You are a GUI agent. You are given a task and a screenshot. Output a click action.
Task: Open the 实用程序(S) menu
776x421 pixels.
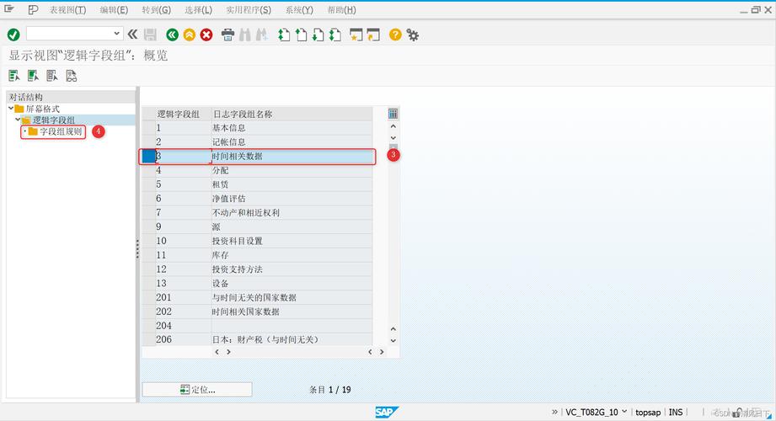tap(249, 10)
